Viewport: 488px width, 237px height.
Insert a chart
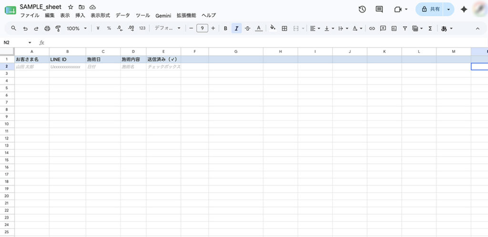point(394,28)
